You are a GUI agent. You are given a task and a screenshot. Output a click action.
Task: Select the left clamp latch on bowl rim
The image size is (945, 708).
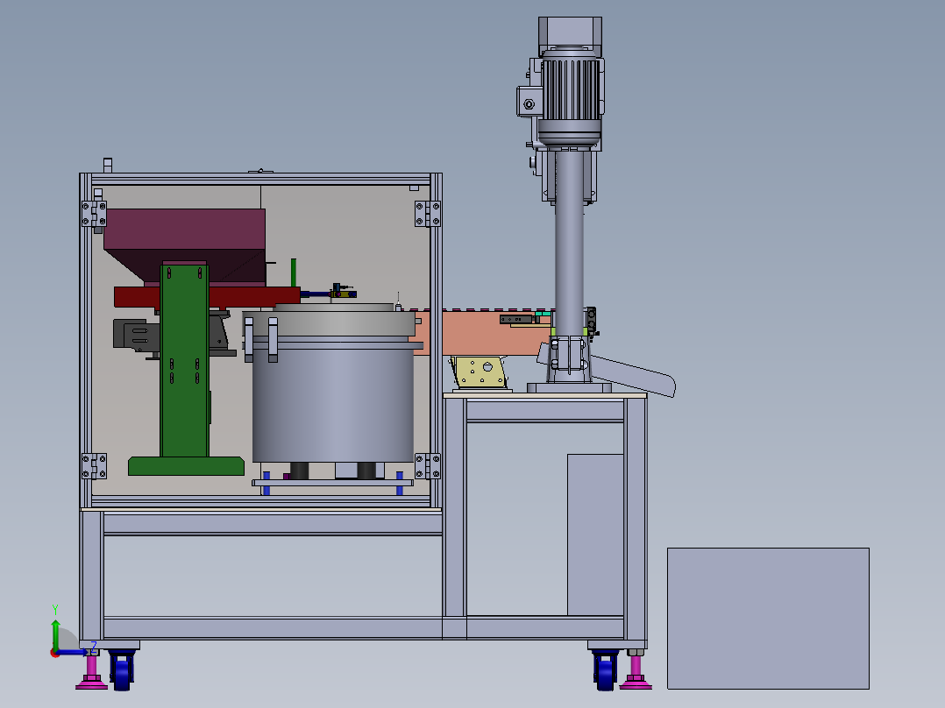coord(249,340)
